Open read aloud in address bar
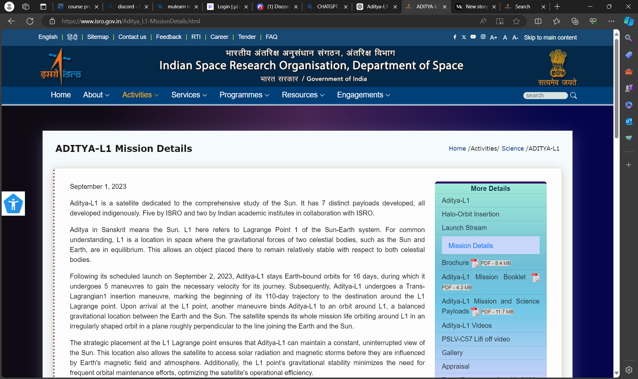 pos(483,21)
